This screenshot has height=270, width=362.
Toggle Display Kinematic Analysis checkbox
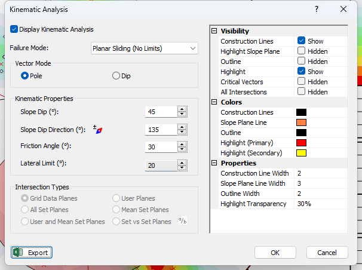pos(14,29)
